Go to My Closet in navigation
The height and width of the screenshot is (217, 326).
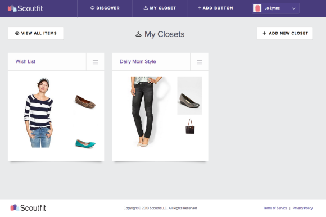[x=160, y=8]
